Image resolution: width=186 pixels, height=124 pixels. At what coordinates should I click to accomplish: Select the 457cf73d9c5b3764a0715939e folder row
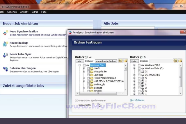(x=109, y=81)
